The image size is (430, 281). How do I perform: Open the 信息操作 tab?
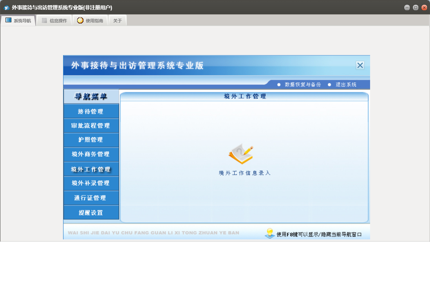tap(54, 21)
